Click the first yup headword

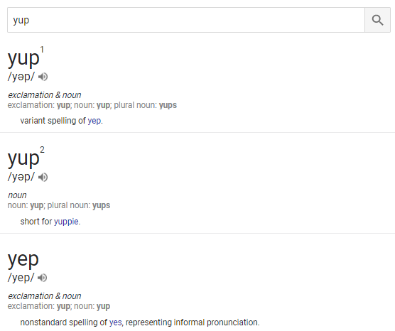(x=23, y=58)
